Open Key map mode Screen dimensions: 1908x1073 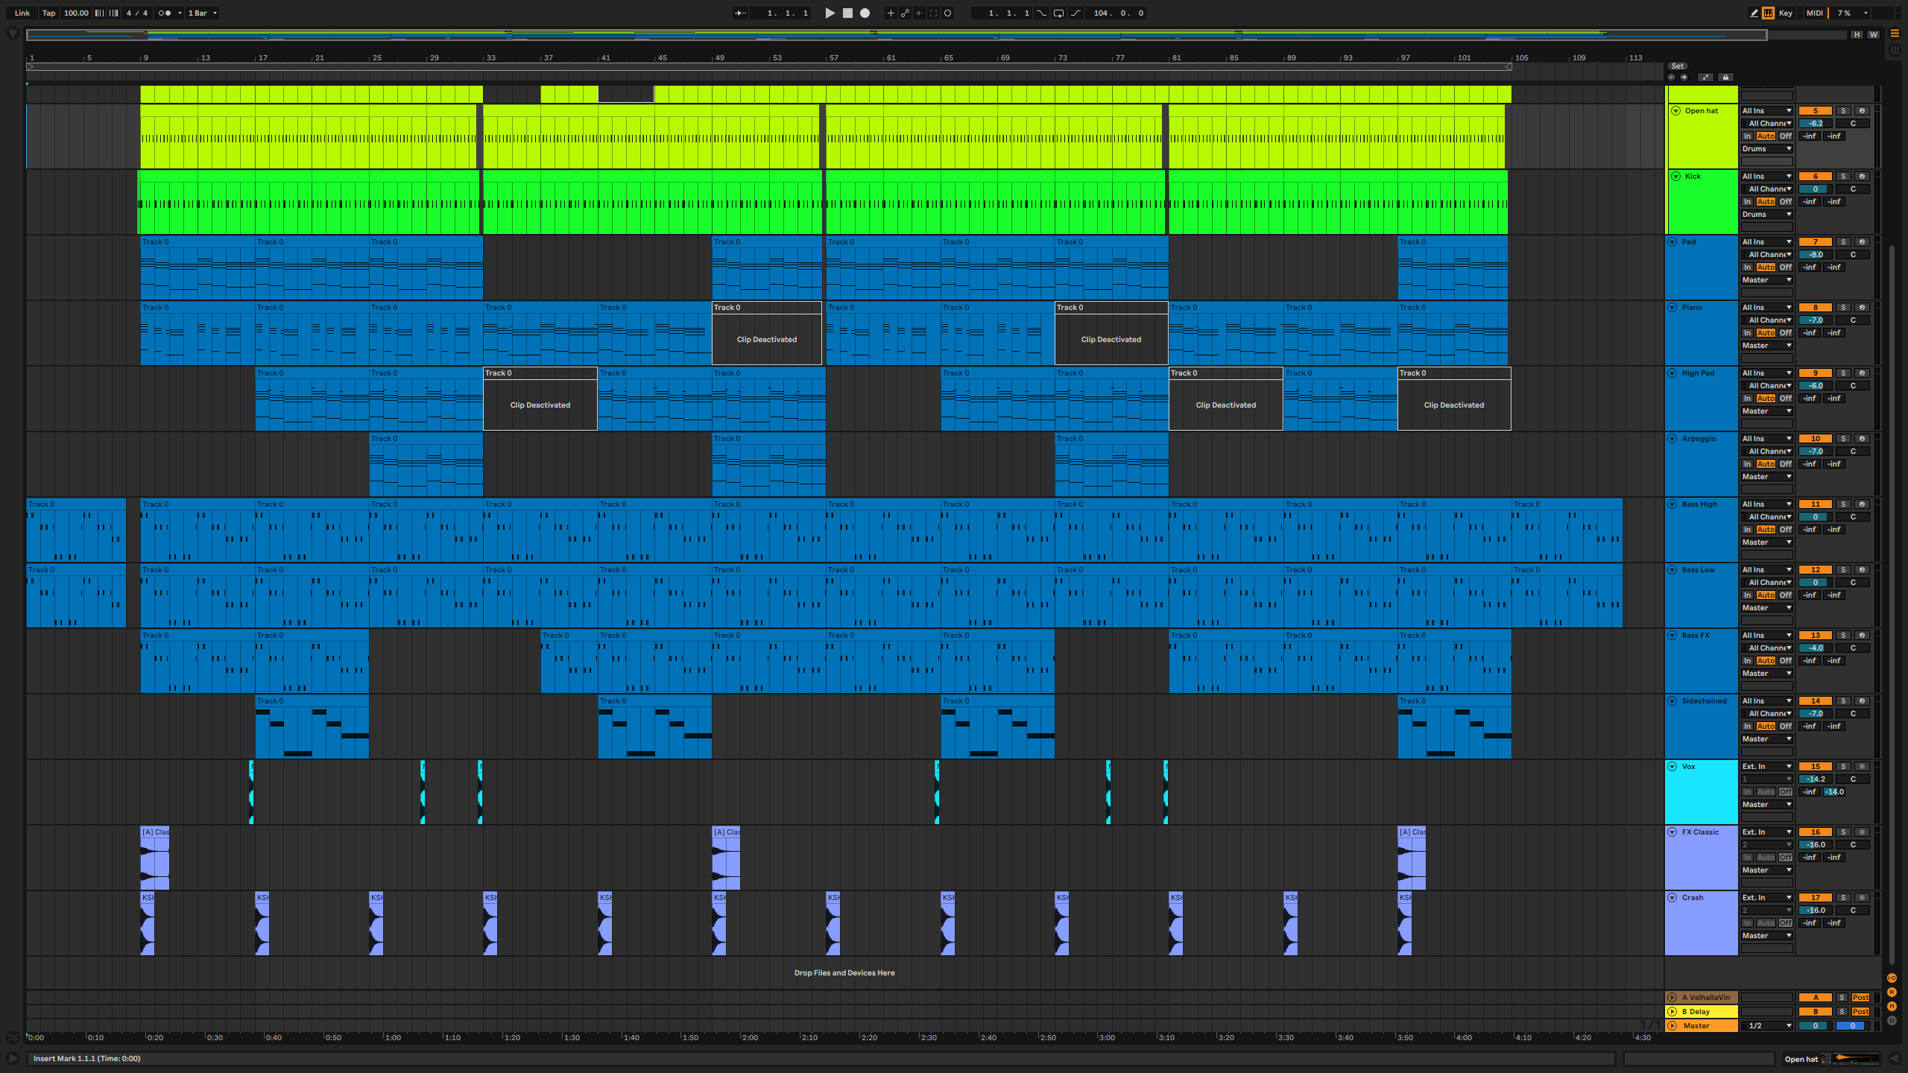click(x=1785, y=13)
